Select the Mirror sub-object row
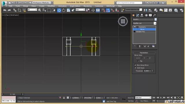 point(144,29)
